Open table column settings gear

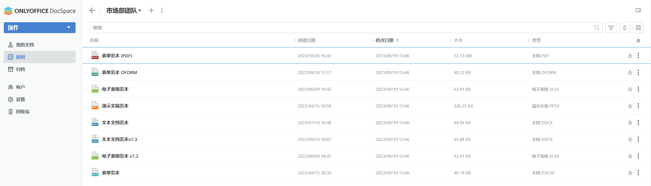[638, 40]
